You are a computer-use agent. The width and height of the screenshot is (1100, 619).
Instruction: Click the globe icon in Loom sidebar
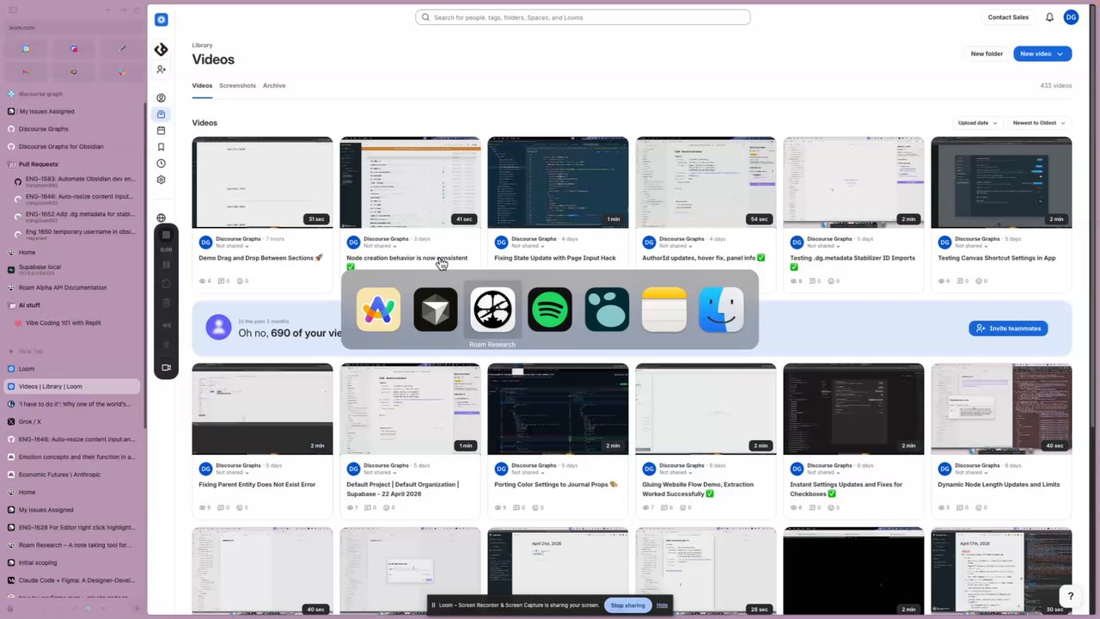click(161, 218)
